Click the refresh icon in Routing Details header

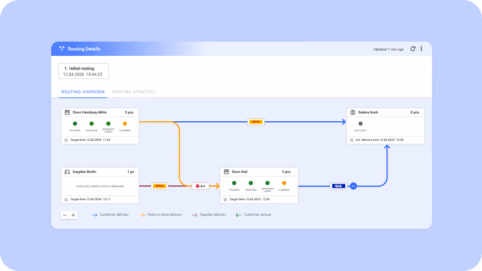tap(413, 49)
